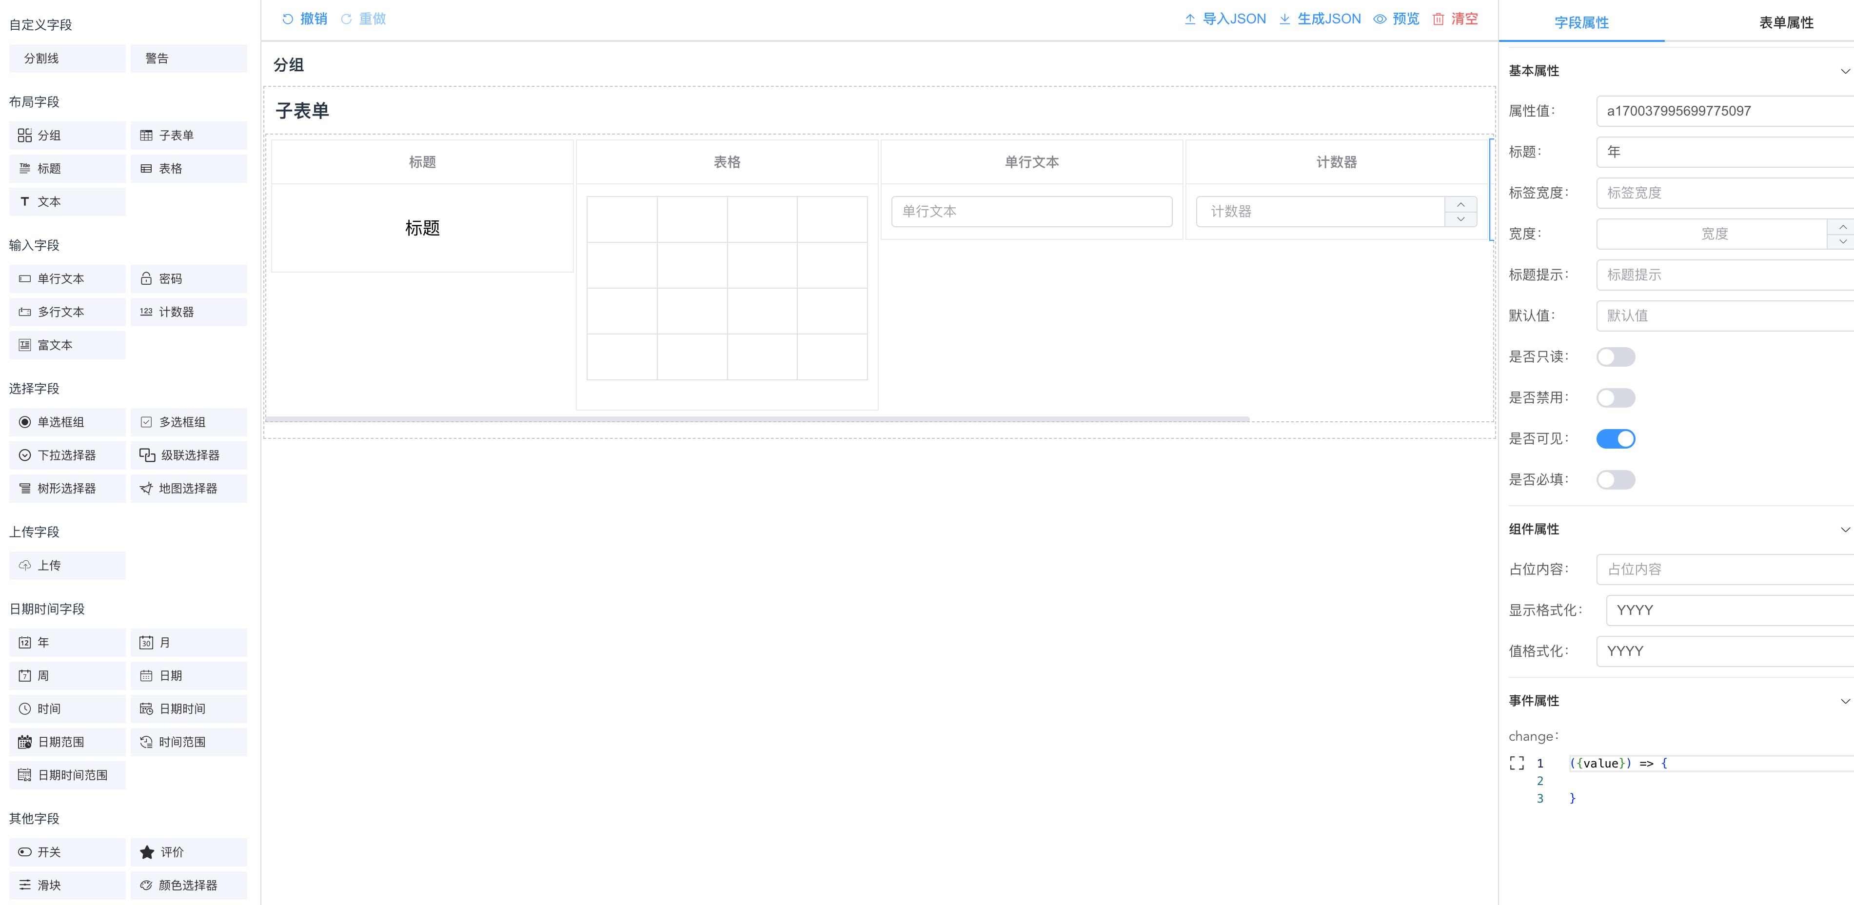Click the 宽度 stepper up arrow
The image size is (1854, 905).
pyautogui.click(x=1841, y=227)
